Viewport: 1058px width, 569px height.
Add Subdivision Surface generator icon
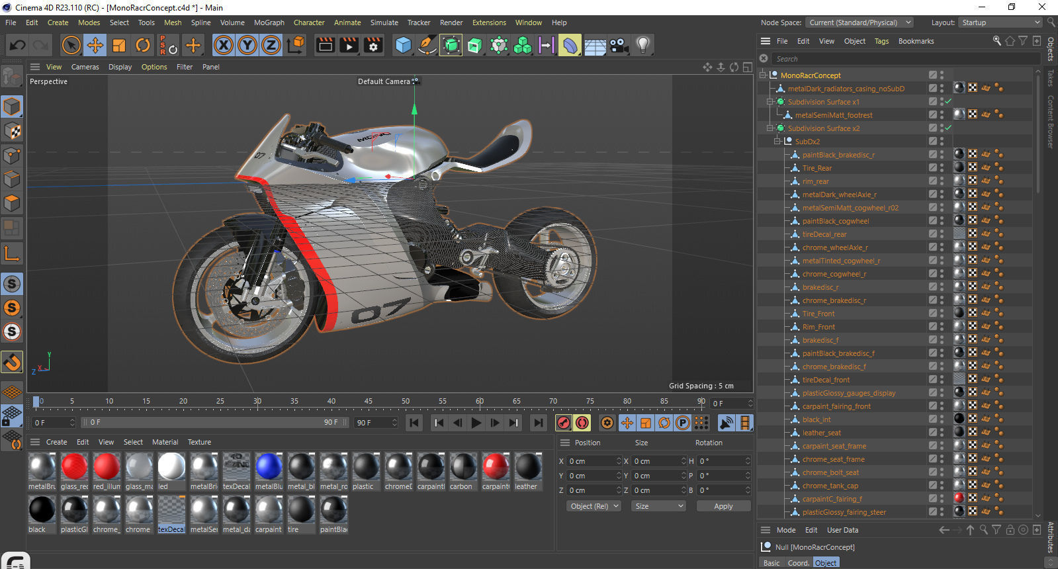coord(451,45)
